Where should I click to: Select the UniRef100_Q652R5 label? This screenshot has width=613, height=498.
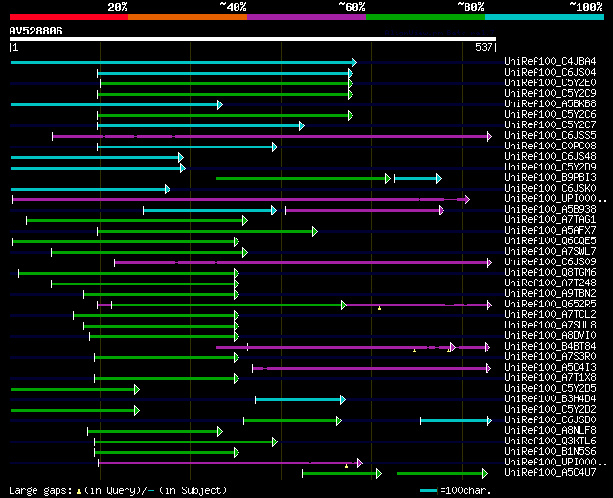550,305
